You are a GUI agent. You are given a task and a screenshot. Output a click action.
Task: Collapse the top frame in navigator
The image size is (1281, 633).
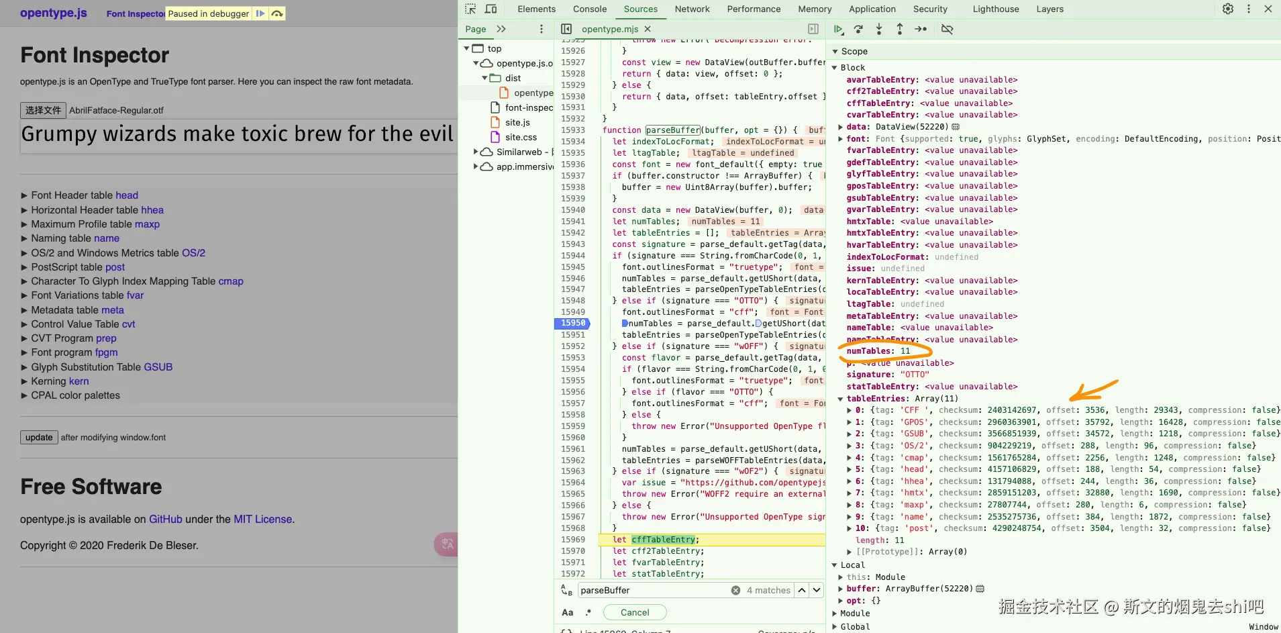467,48
